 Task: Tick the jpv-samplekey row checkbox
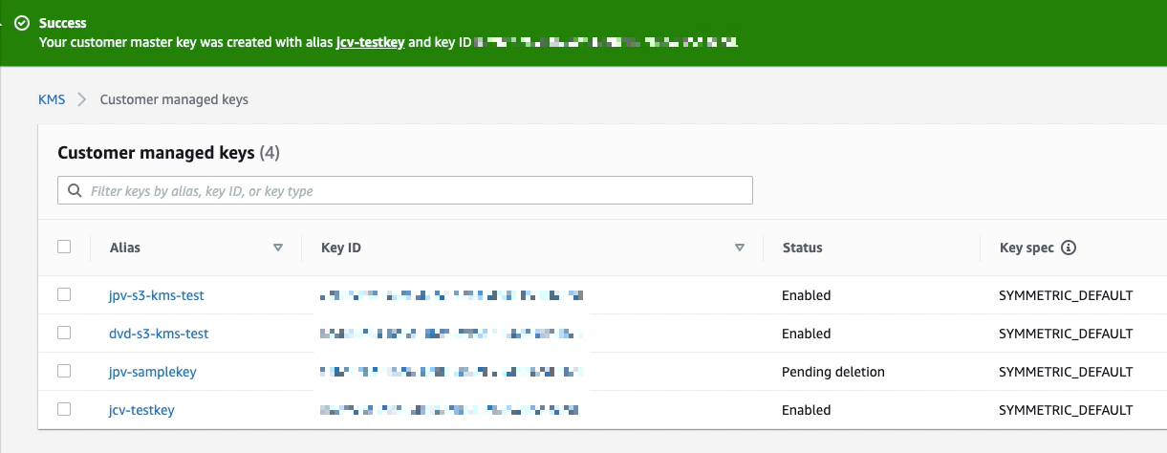pos(64,371)
